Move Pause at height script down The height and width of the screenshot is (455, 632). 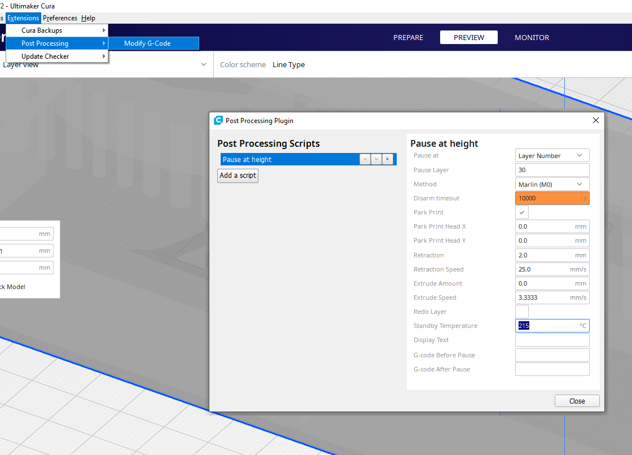(376, 159)
